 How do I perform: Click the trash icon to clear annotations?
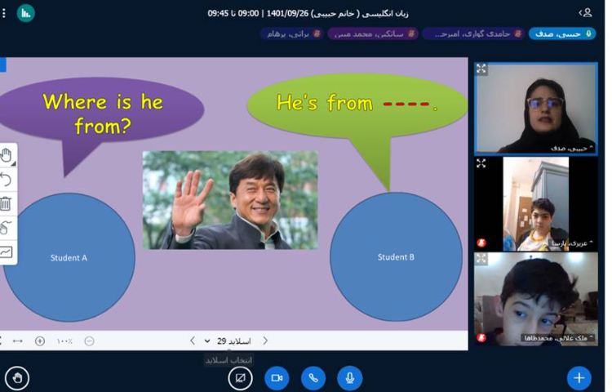click(x=7, y=203)
